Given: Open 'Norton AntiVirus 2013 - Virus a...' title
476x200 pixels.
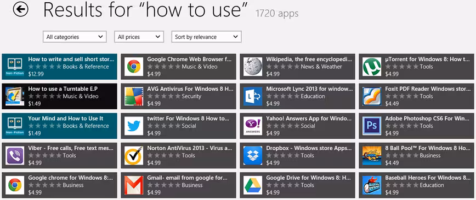Looking at the screenshot, I should point(189,148).
